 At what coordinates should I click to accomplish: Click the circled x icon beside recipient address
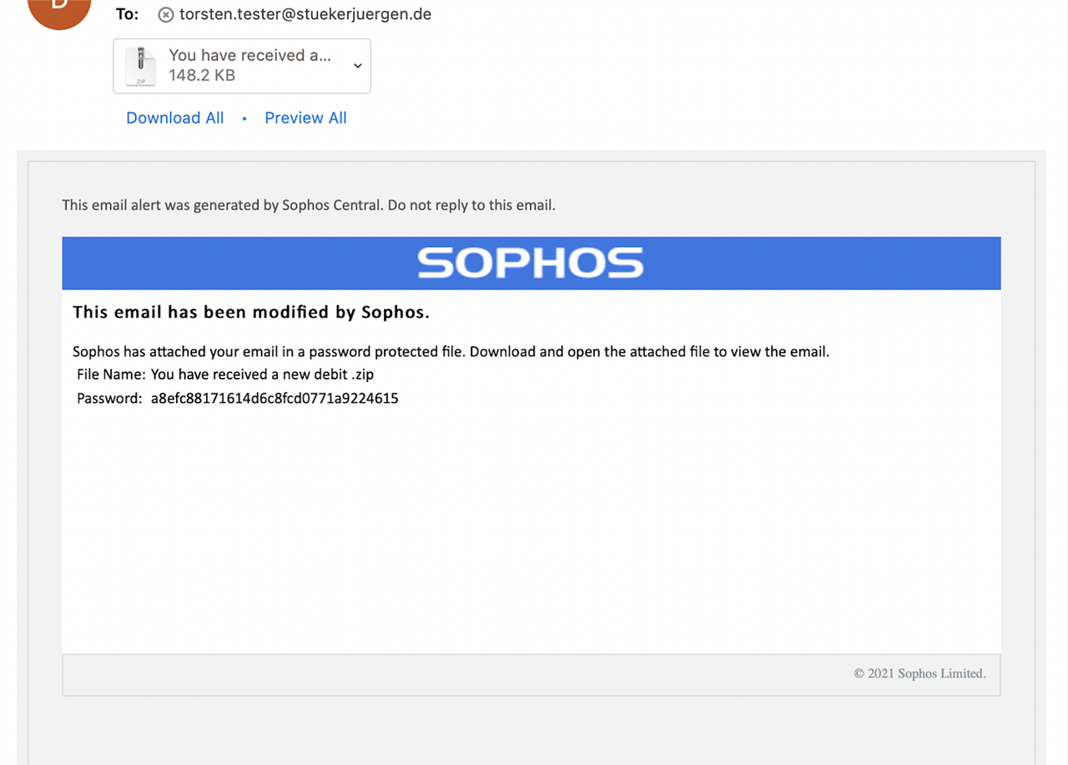(166, 15)
